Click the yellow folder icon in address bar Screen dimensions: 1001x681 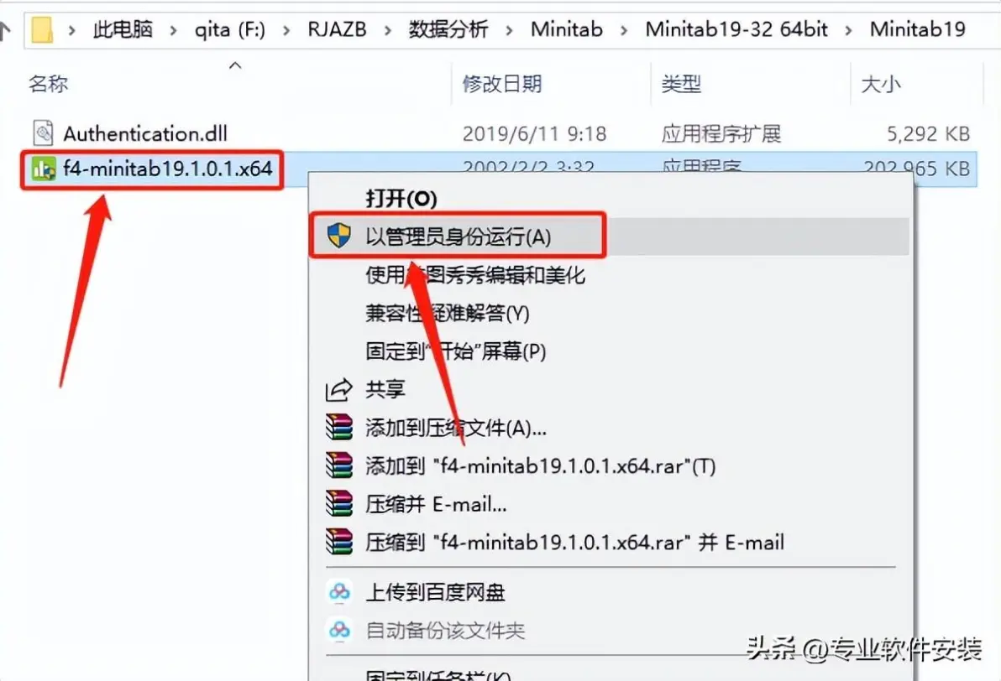tap(42, 29)
